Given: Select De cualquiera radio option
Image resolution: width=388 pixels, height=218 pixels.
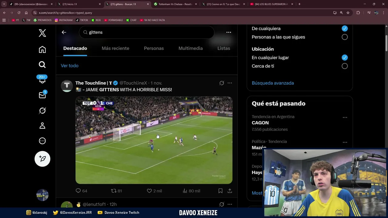Looking at the screenshot, I should (x=345, y=28).
